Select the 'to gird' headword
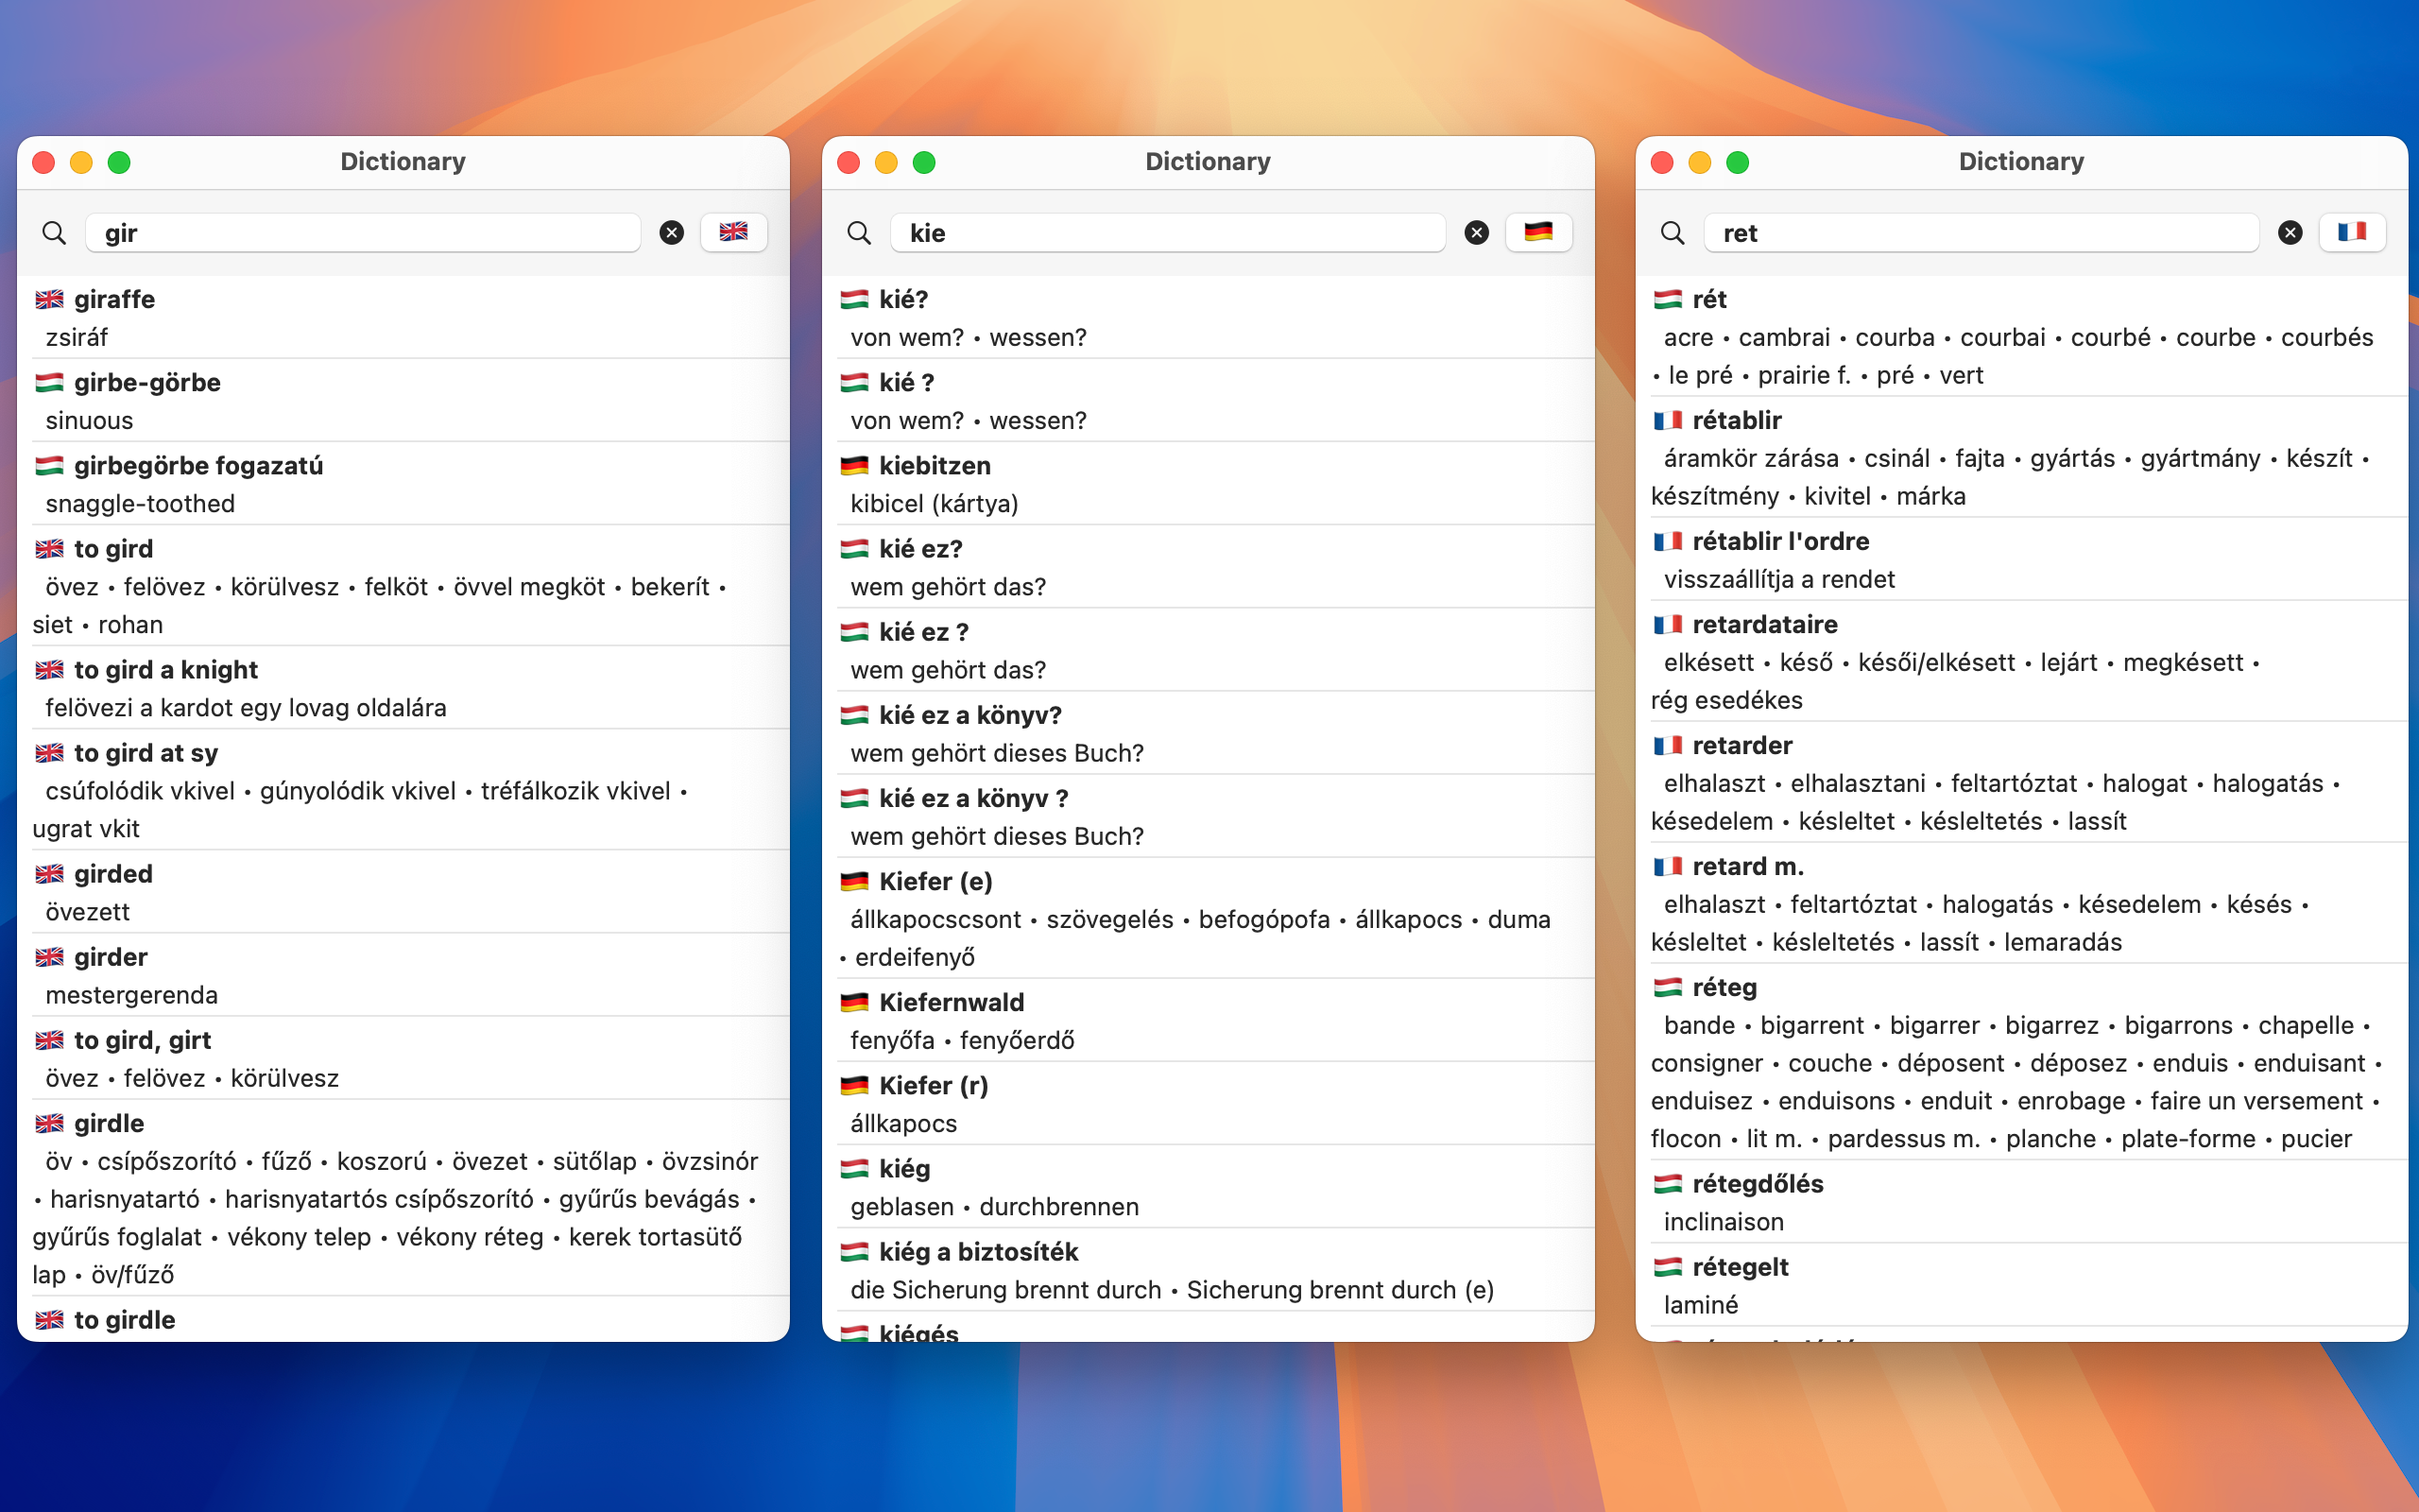Viewport: 2419px width, 1512px height. click(113, 548)
